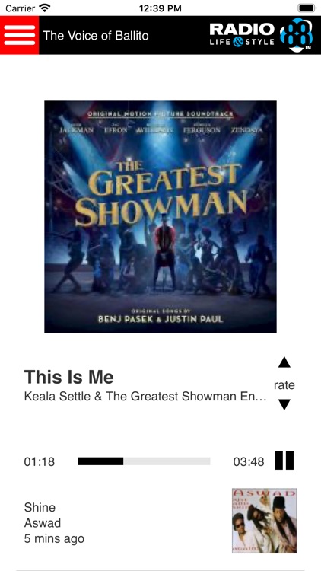Tap the Keala Settle artist name
Viewport: 321px width, 571px height.
[145, 397]
